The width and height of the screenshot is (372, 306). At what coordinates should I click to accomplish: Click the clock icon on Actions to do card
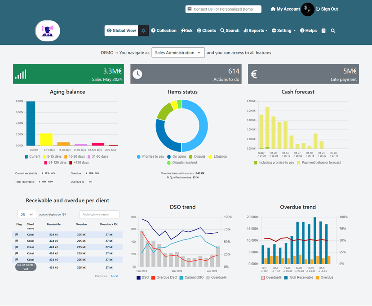[137, 74]
